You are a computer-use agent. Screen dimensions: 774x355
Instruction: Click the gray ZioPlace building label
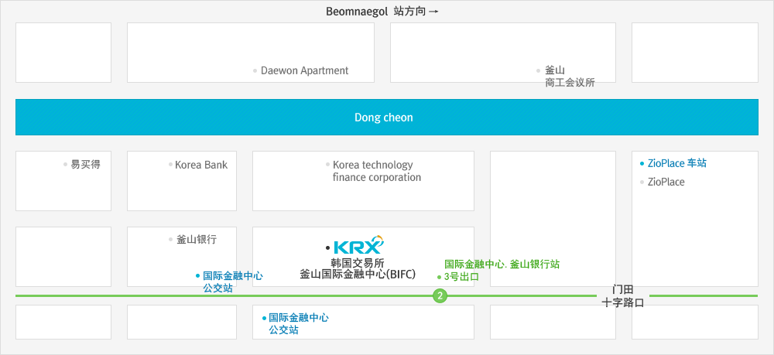666,182
